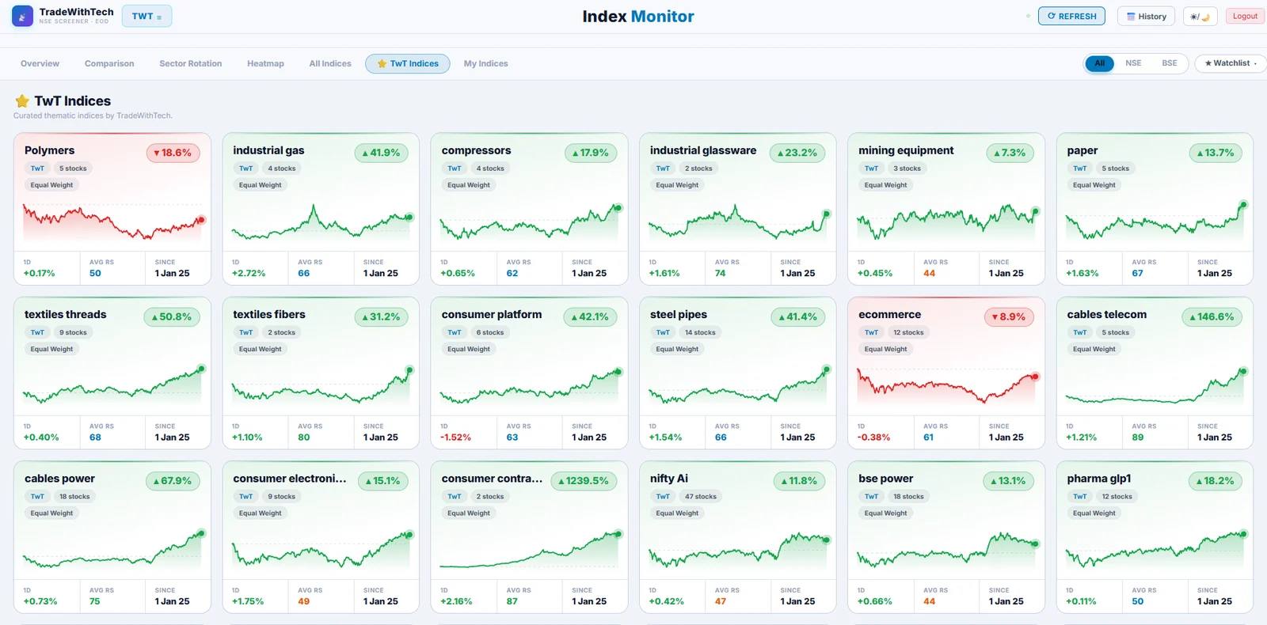Click the TwT Indices section heading
Image resolution: width=1267 pixels, height=625 pixels.
click(x=72, y=100)
